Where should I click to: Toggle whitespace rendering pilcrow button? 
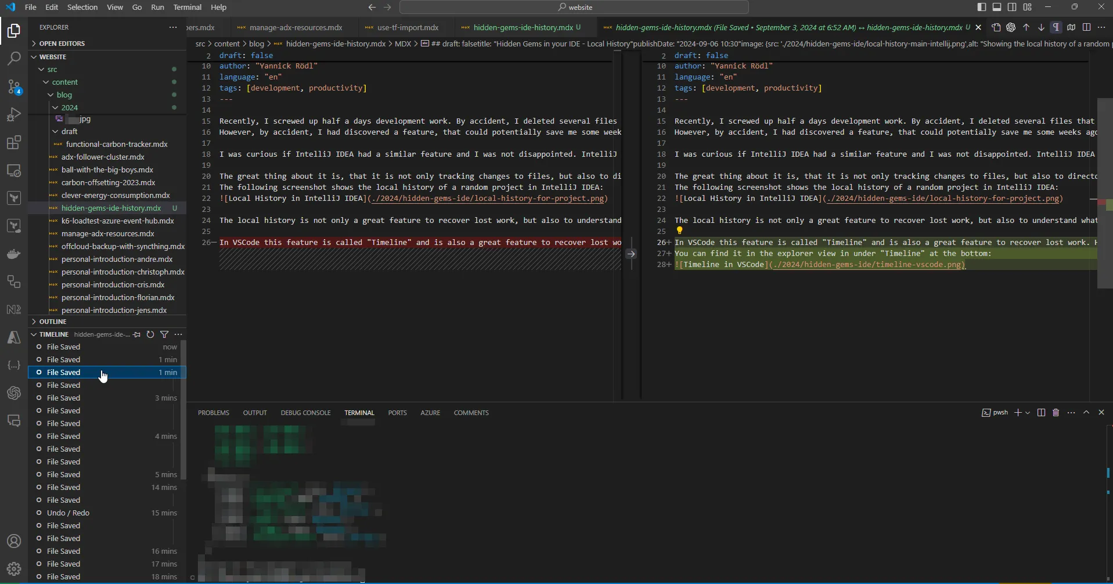1056,27
